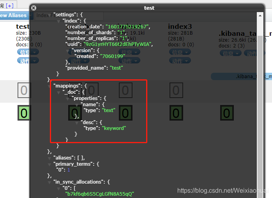Click creation_date value "1601775219267"
The height and width of the screenshot is (198, 272).
click(x=127, y=27)
